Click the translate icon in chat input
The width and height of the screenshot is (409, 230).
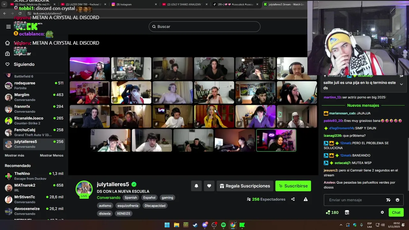388,200
